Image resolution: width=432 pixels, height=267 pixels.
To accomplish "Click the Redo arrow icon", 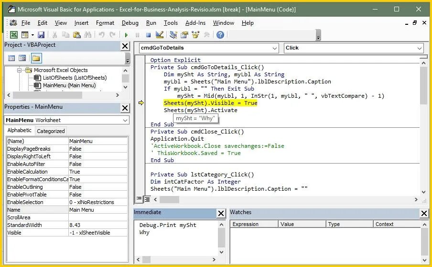I will pyautogui.click(x=112, y=35).
